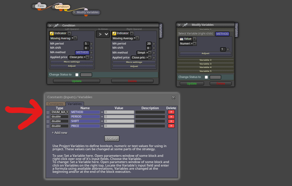Image resolution: width=292 pixels, height=186 pixels.
Task: Click the Value type icon in Variable 1
Action: tap(181, 39)
